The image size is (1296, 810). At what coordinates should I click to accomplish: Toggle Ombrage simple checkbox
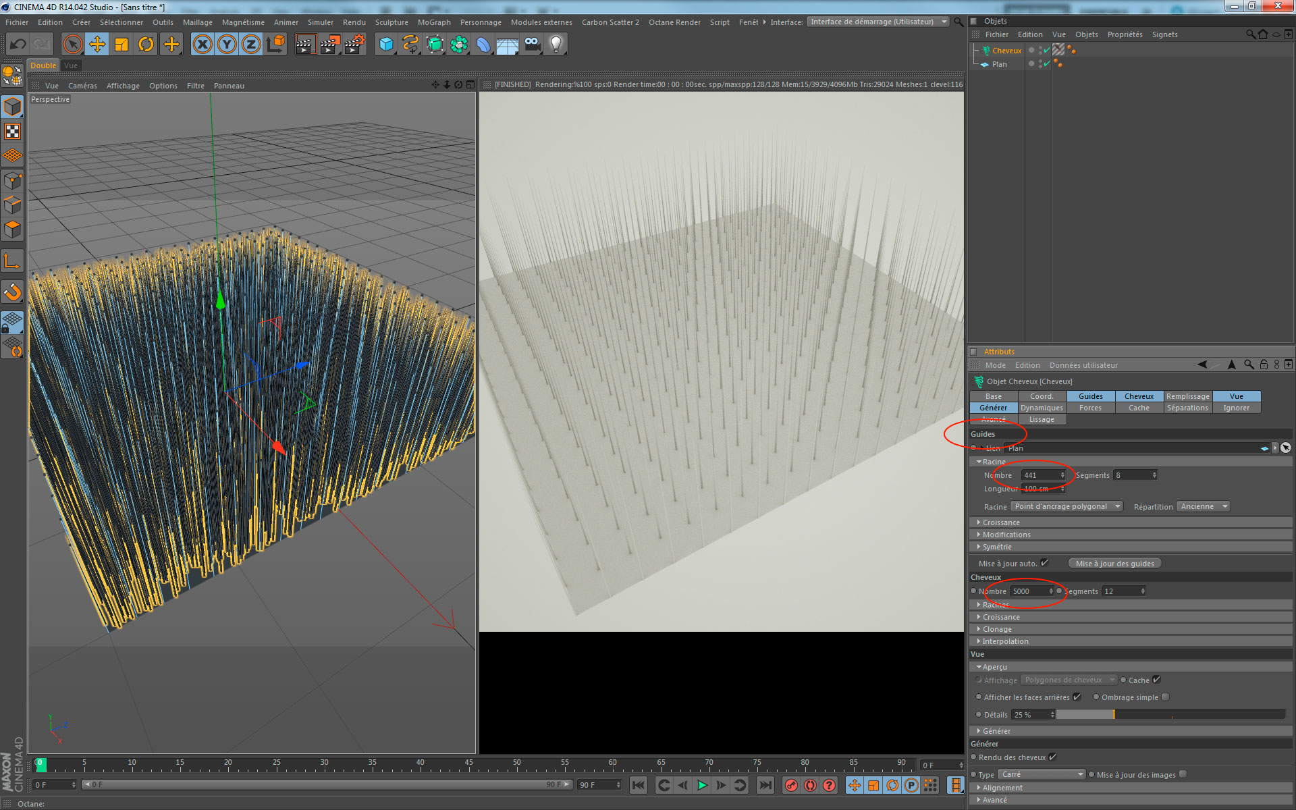1166,697
